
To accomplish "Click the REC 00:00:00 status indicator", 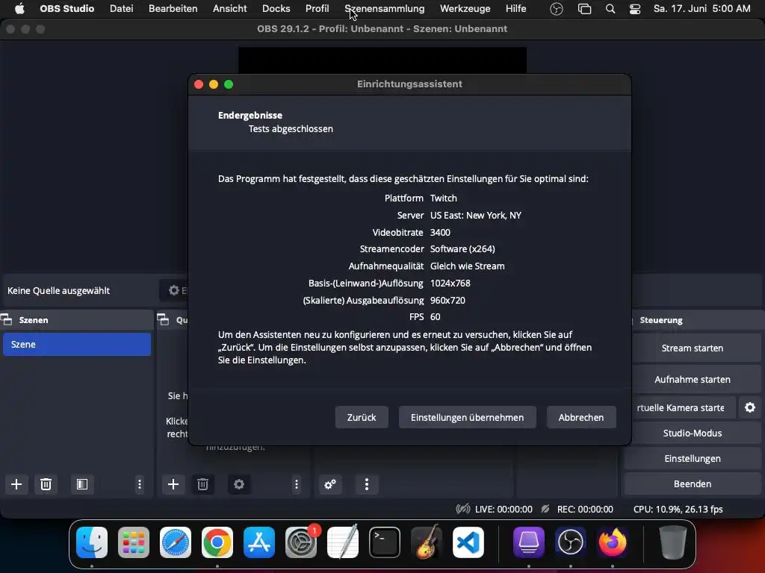I will coord(577,509).
